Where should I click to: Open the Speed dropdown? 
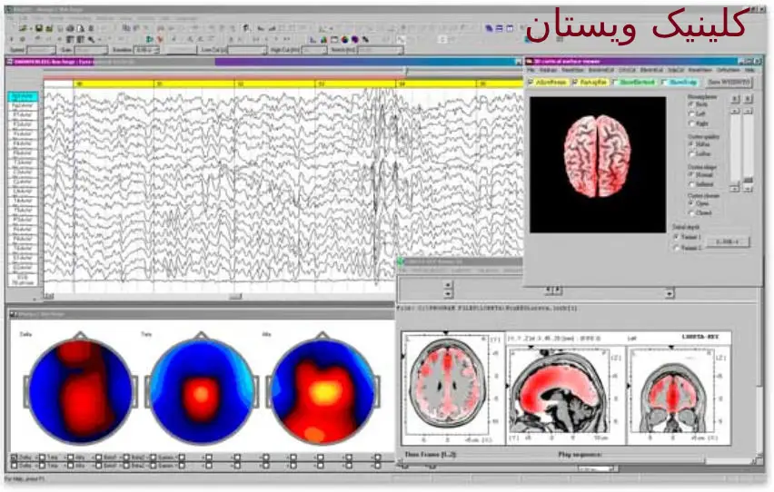click(x=41, y=50)
